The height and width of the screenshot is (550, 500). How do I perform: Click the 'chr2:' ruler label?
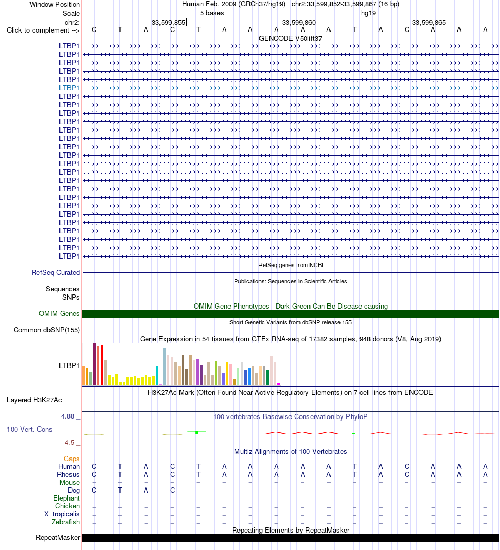pos(72,23)
